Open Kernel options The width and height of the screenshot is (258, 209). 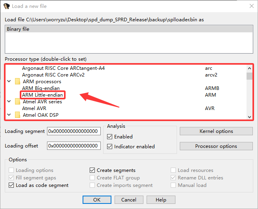216,131
